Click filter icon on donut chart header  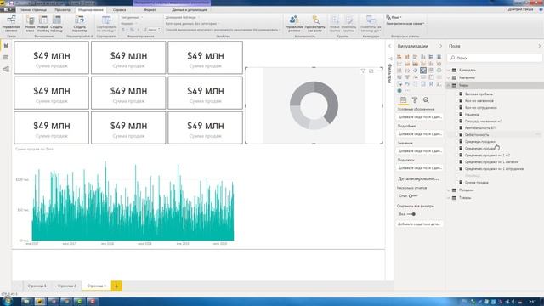pyautogui.click(x=363, y=71)
